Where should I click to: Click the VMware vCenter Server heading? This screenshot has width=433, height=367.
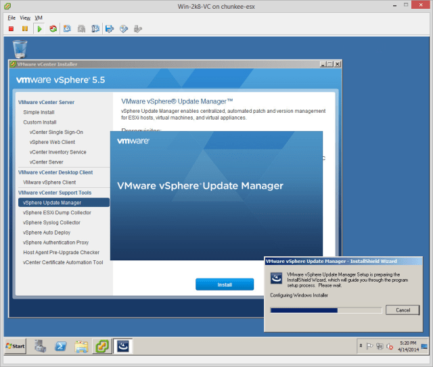click(46, 102)
